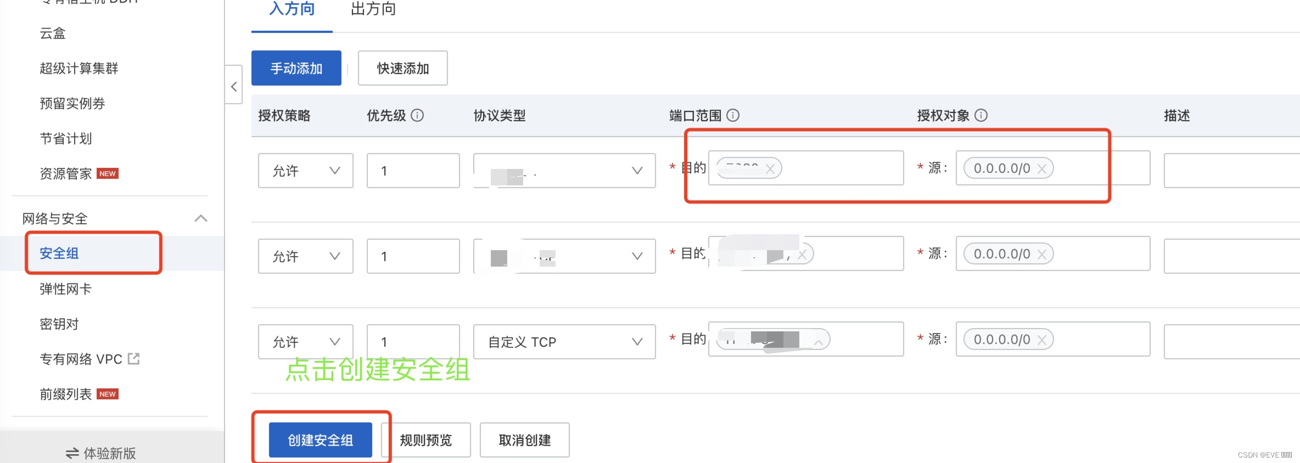Click the 端口范围 info icon
The image size is (1300, 463).
click(x=734, y=116)
